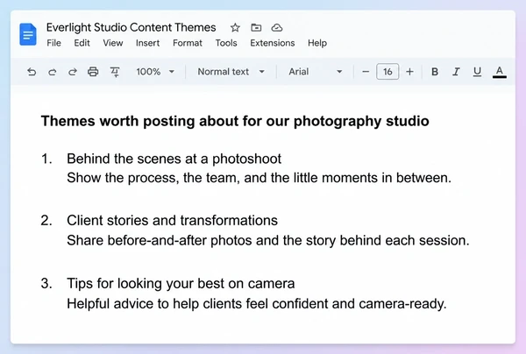Open the Arial font dropdown

[316, 72]
